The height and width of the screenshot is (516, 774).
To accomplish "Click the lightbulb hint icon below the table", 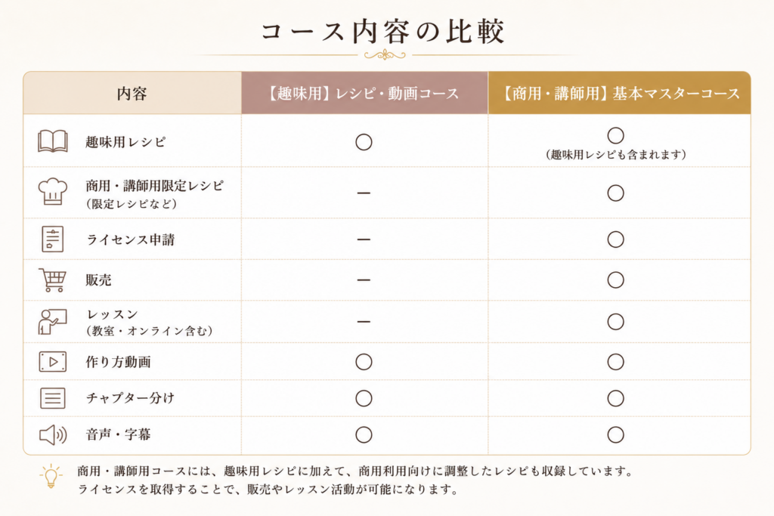I will [51, 476].
